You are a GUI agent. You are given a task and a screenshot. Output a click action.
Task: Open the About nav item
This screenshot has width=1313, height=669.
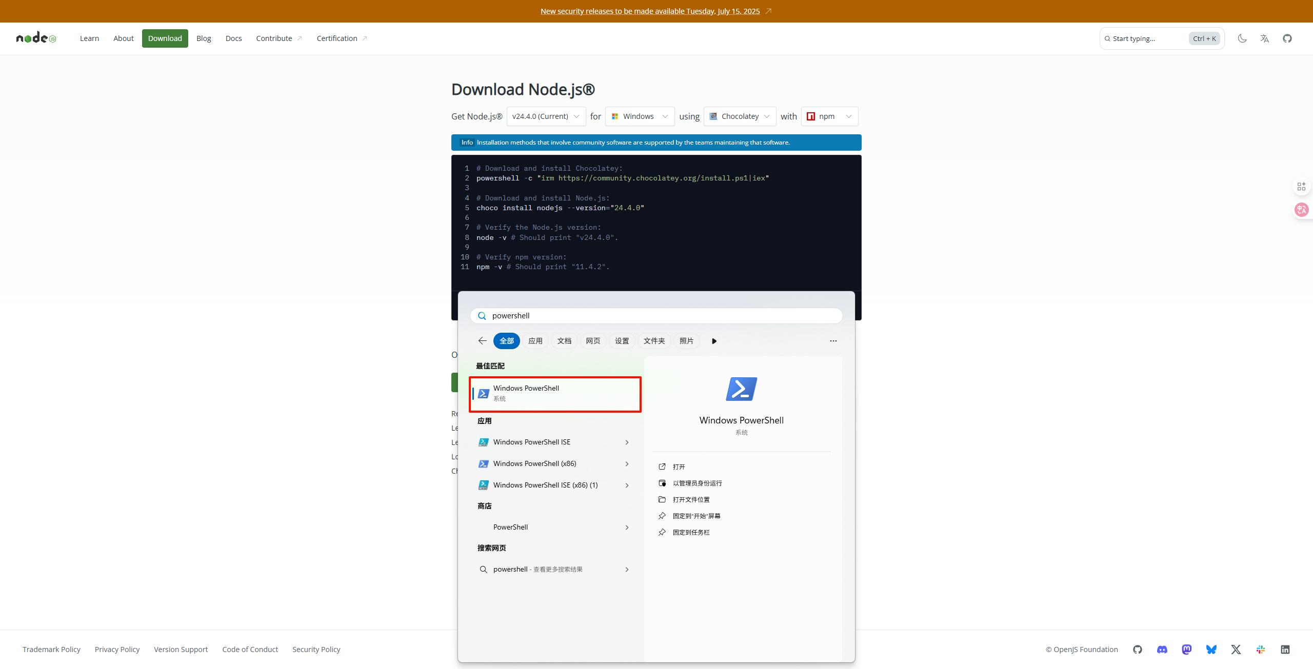tap(124, 38)
